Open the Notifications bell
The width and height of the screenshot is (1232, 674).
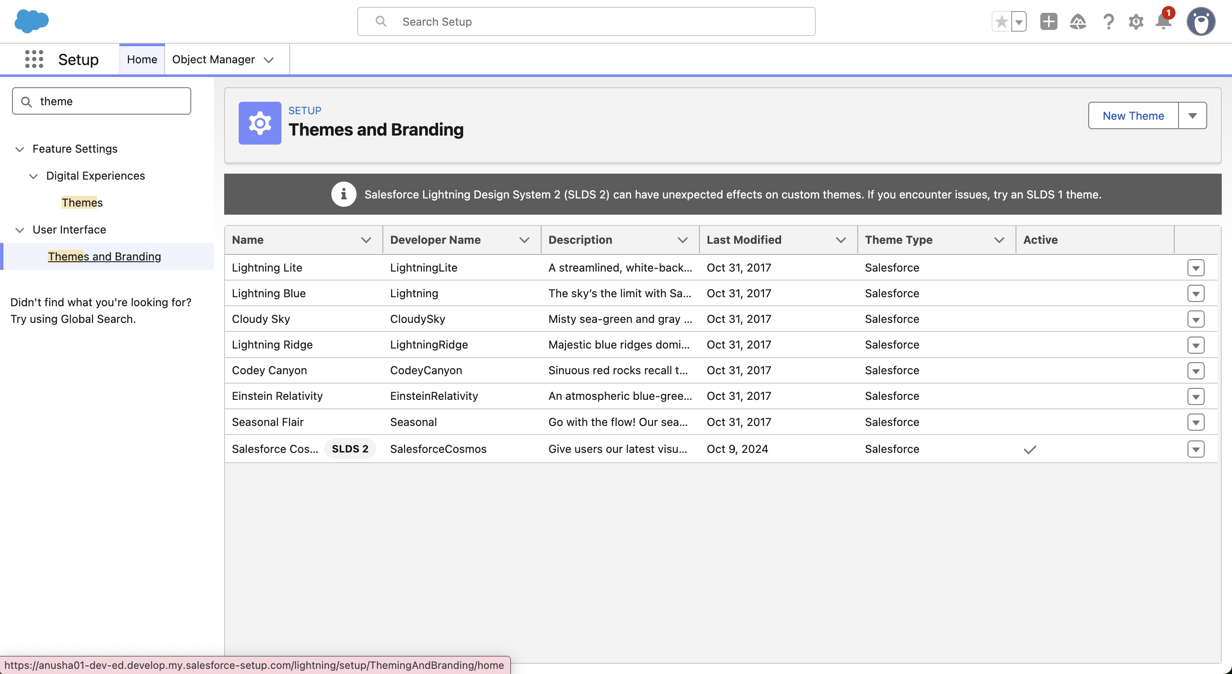pos(1164,21)
